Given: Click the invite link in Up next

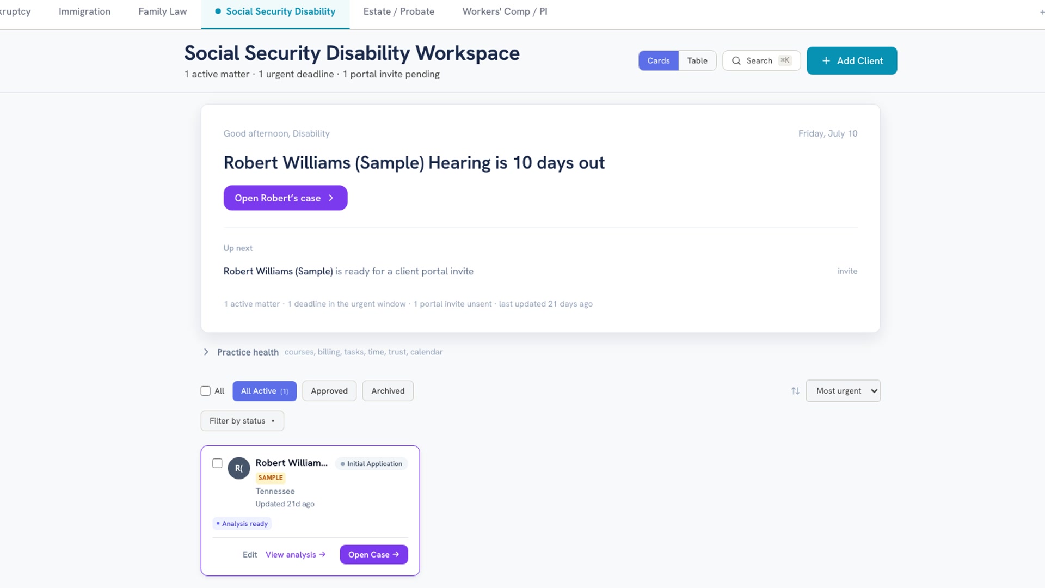Looking at the screenshot, I should point(847,271).
